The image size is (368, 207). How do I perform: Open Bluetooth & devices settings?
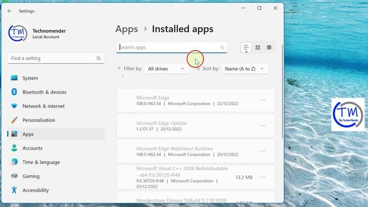pos(56,92)
